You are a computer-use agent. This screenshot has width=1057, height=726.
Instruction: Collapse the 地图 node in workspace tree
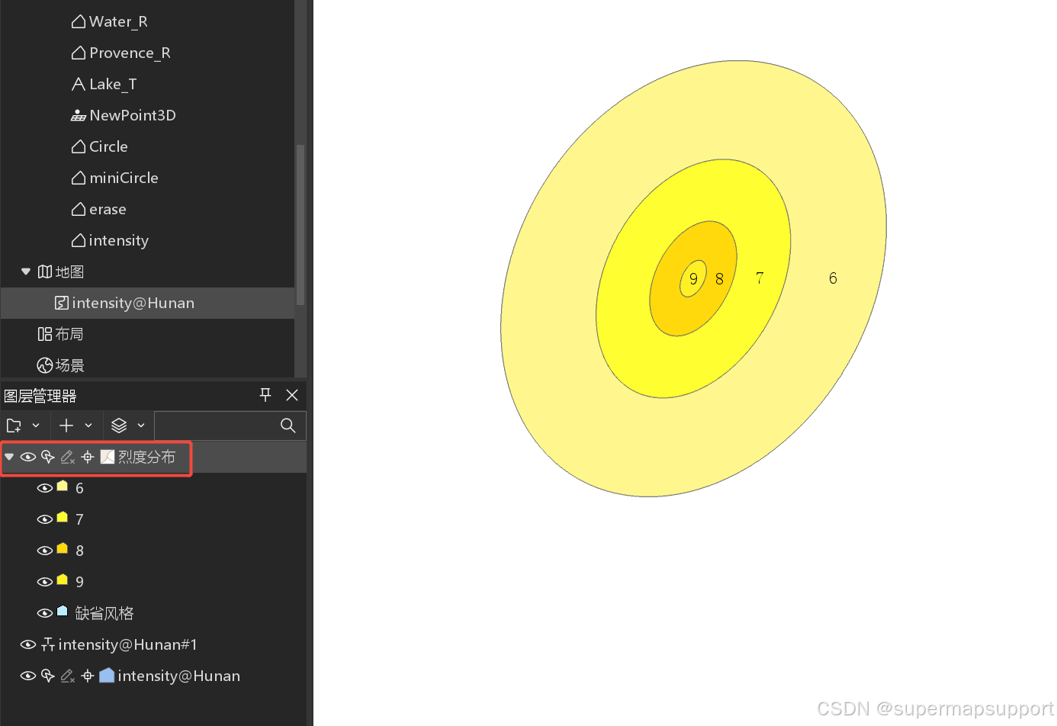coord(26,271)
